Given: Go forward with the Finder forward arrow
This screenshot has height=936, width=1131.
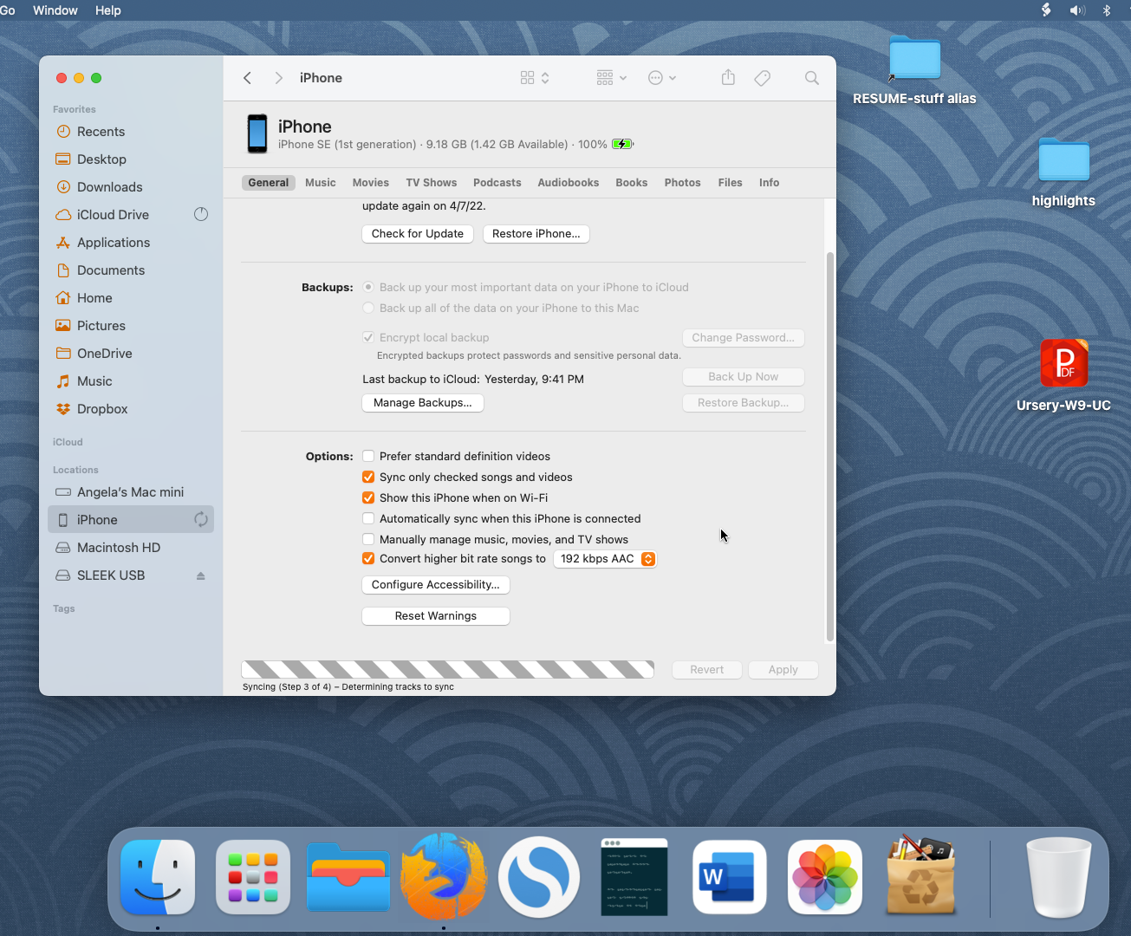Looking at the screenshot, I should pyautogui.click(x=278, y=78).
